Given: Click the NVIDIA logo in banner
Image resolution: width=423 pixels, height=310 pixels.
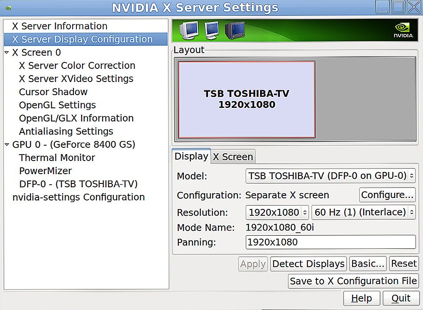Looking at the screenshot, I should pos(403,30).
